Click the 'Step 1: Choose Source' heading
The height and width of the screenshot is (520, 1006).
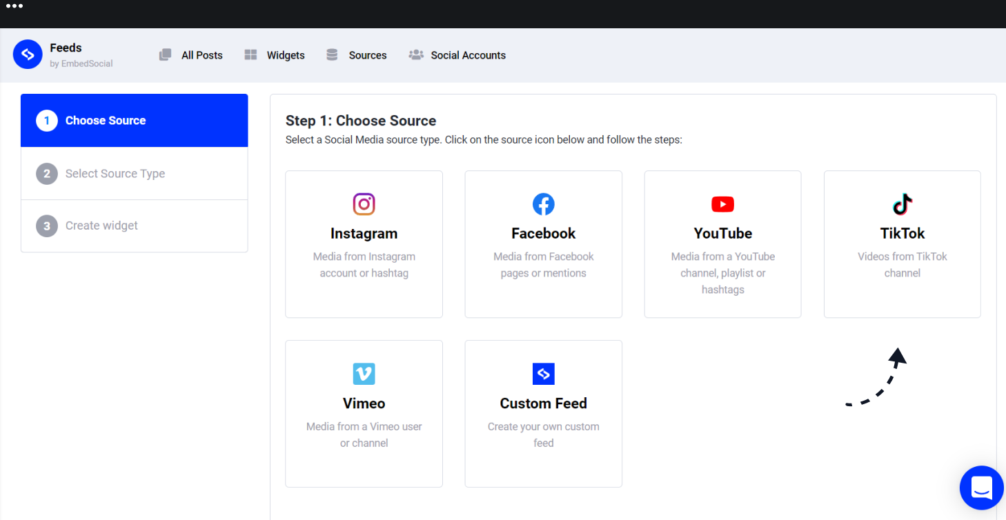click(361, 121)
